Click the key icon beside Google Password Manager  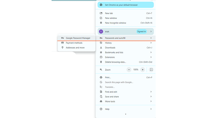(62, 38)
